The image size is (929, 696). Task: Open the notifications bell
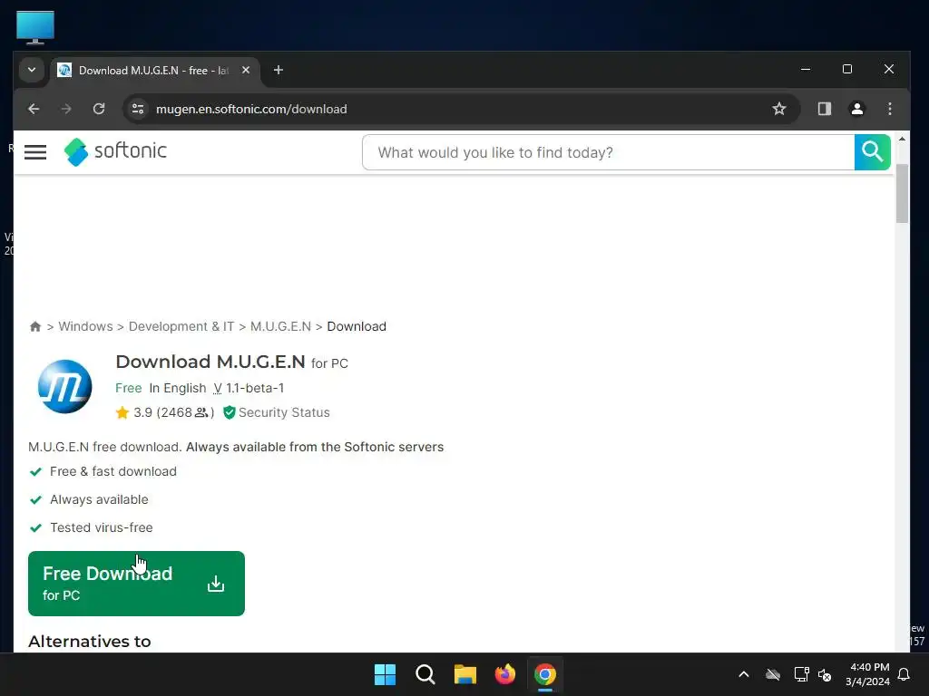[x=905, y=674]
